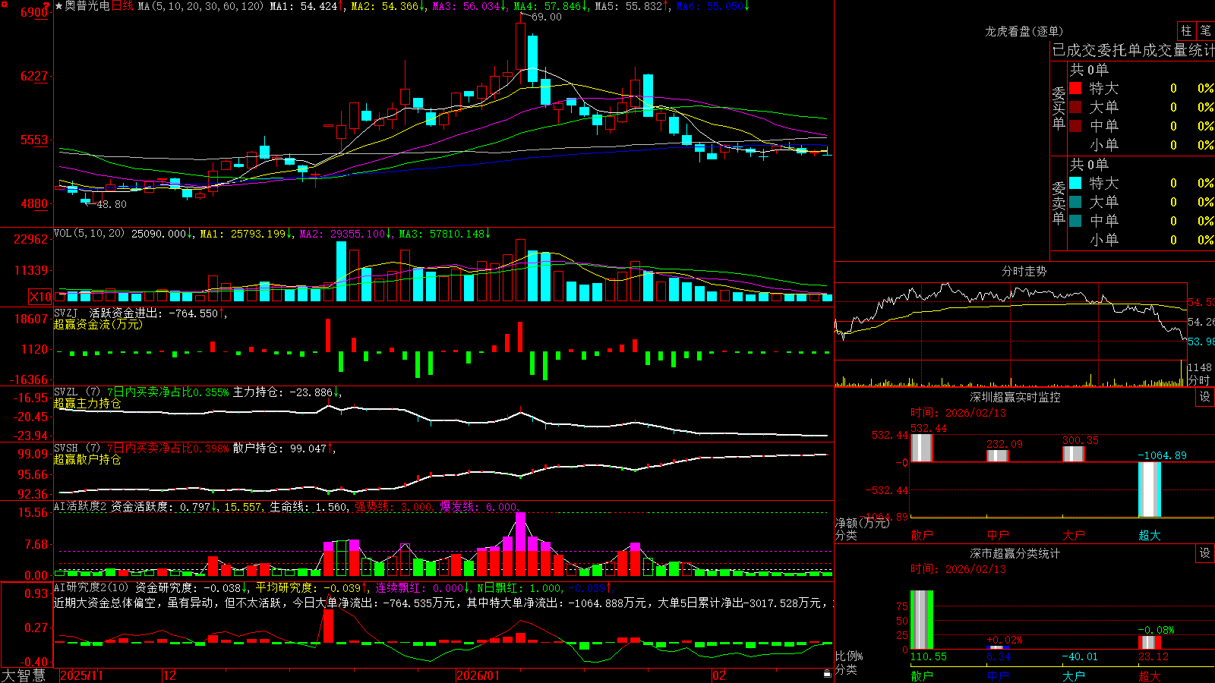
Task: Click the -40.01 大户 ratio value
Action: (x=1079, y=656)
